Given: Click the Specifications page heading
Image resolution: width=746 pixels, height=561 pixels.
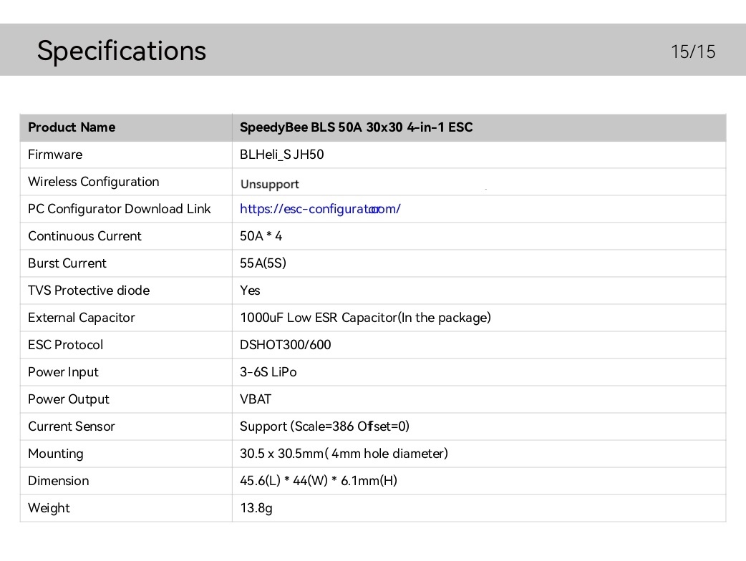Looking at the screenshot, I should pos(122,51).
